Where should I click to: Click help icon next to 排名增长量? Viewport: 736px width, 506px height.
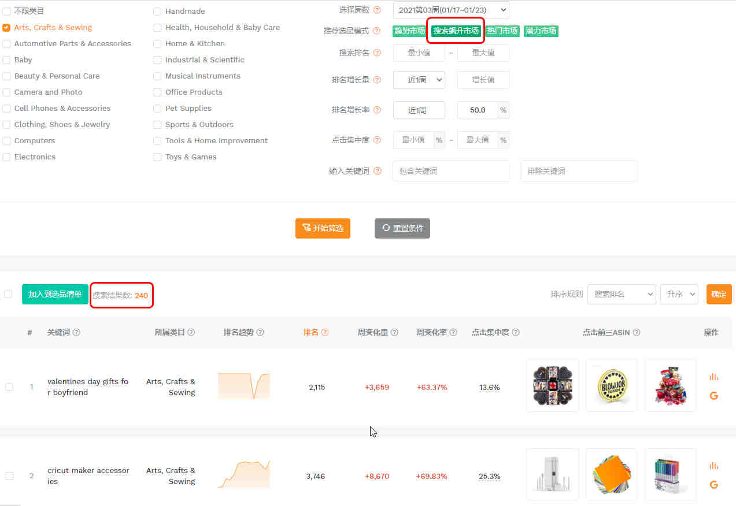click(377, 80)
